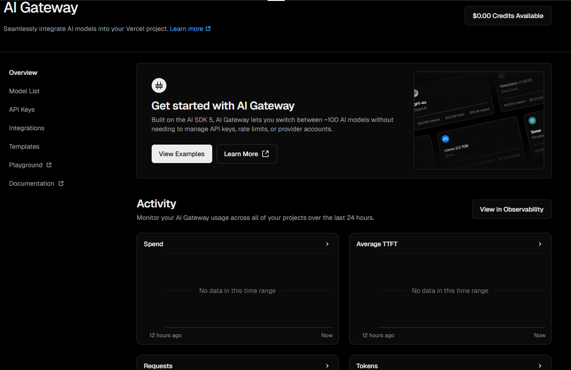Click the arrow icon on the Requests card

(327, 366)
